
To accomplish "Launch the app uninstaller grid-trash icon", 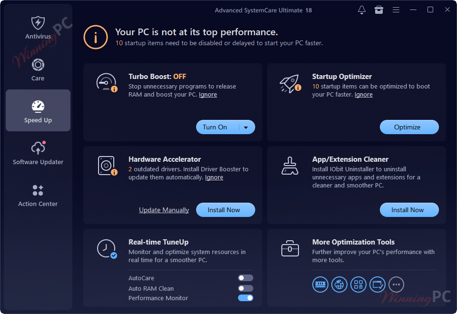I will [358, 285].
